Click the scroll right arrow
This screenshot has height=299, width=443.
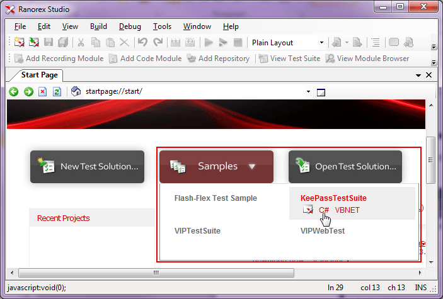pyautogui.click(x=420, y=273)
